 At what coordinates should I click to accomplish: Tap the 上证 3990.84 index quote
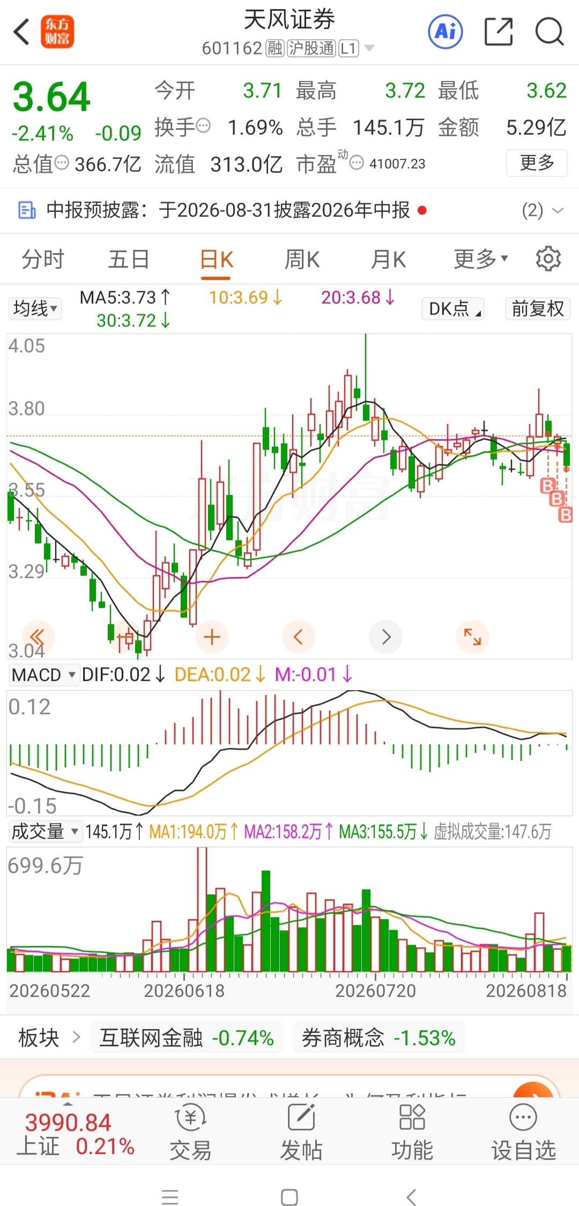click(75, 1133)
